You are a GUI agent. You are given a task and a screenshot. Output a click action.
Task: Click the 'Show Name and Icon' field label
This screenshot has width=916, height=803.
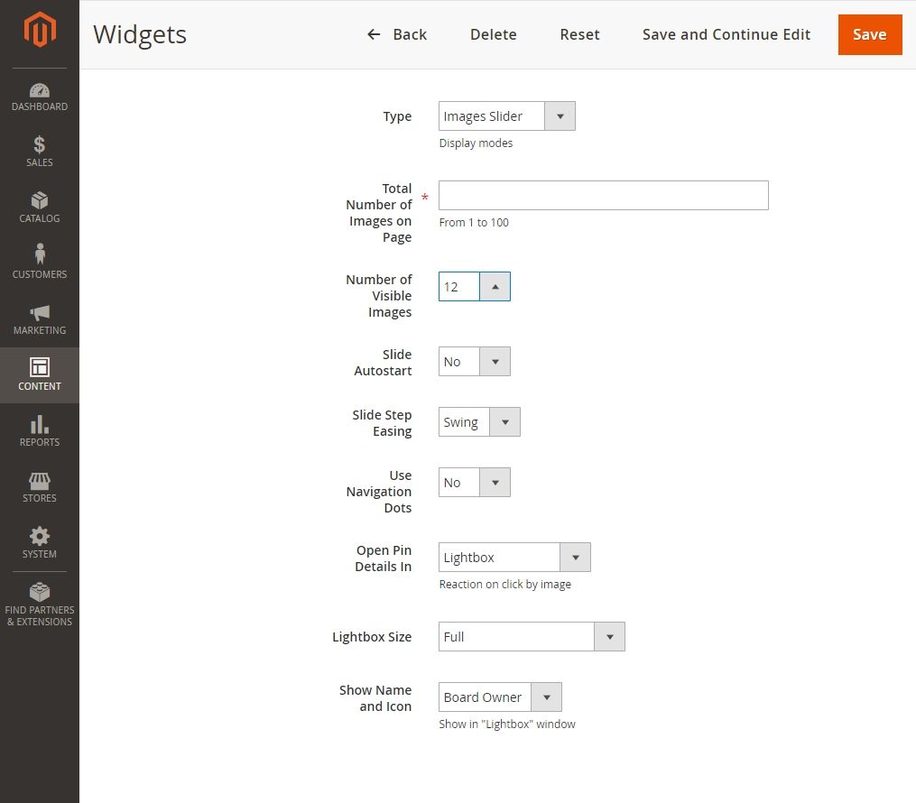coord(375,698)
